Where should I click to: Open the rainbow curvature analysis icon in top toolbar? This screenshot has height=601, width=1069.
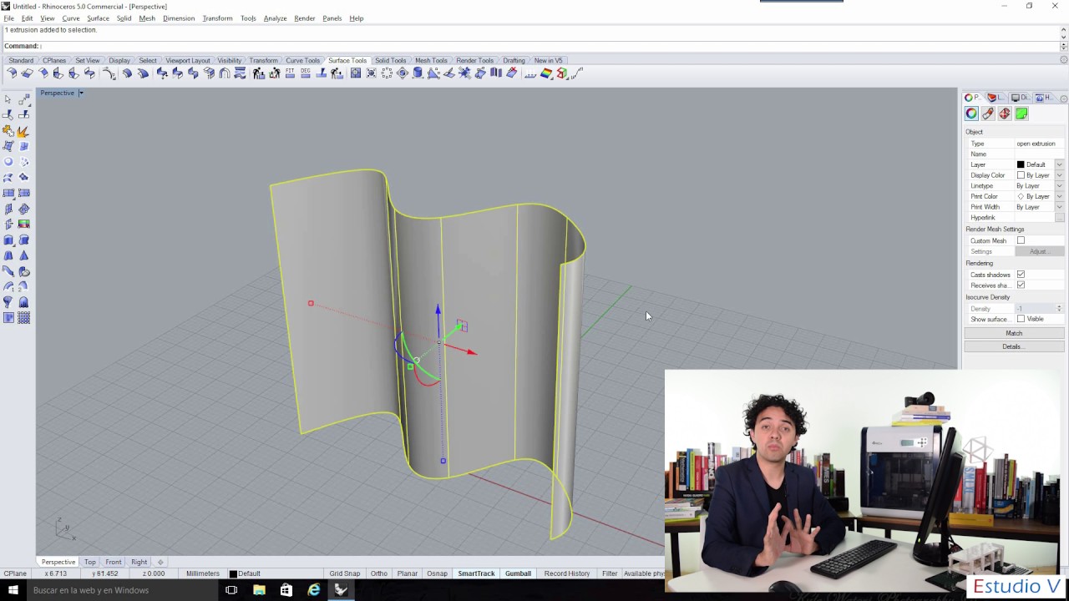point(546,73)
